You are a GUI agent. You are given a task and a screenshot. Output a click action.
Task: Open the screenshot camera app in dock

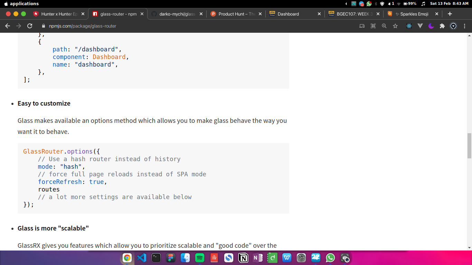(345, 258)
